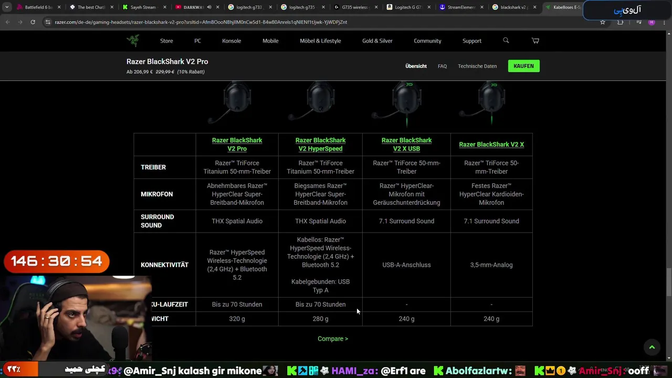Open the tab search dropdown arrow

coord(7,7)
